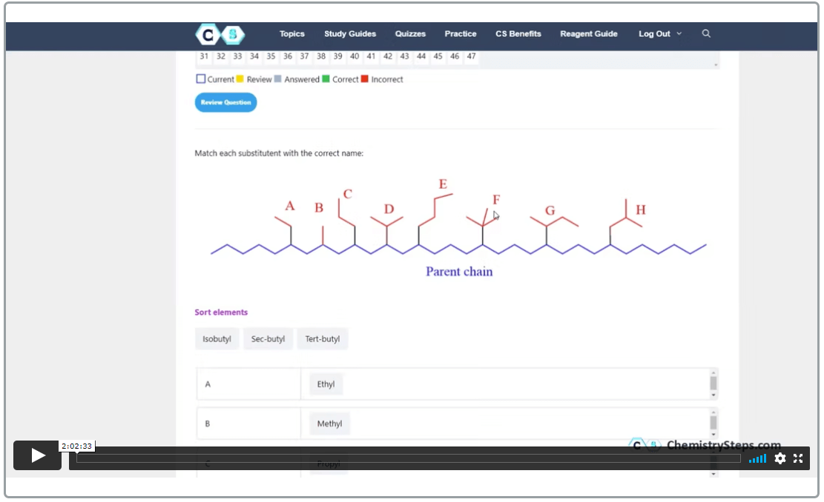This screenshot has width=824, height=502.
Task: Click the CS hexagon logo
Action: 220,34
